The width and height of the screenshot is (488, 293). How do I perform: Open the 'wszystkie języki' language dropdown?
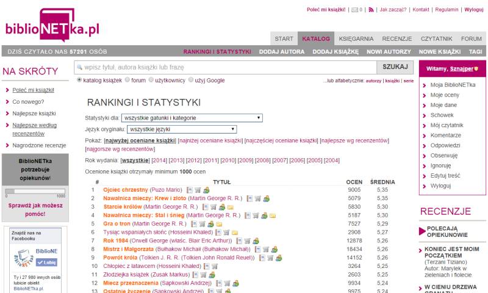(182, 129)
